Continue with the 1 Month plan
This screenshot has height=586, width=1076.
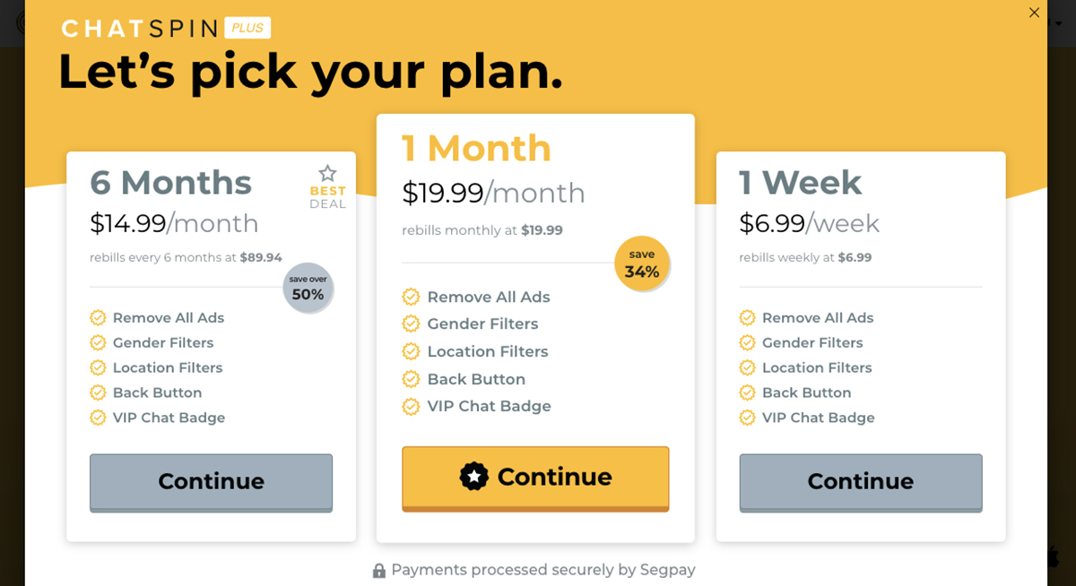point(535,478)
